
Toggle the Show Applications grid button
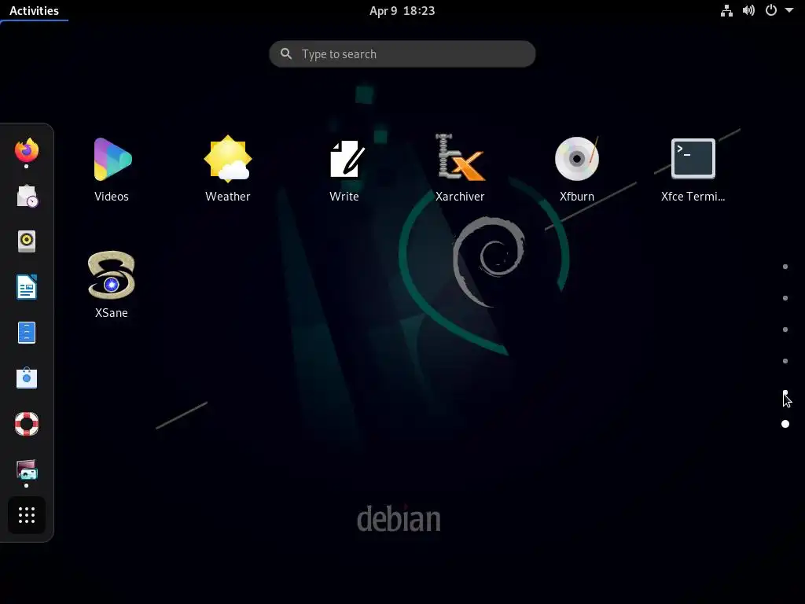(27, 515)
